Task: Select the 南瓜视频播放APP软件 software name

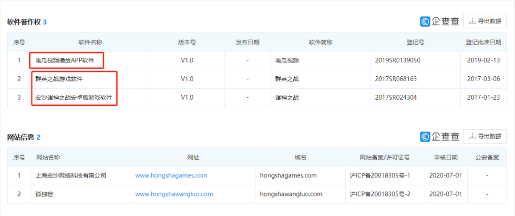Action: [65, 61]
